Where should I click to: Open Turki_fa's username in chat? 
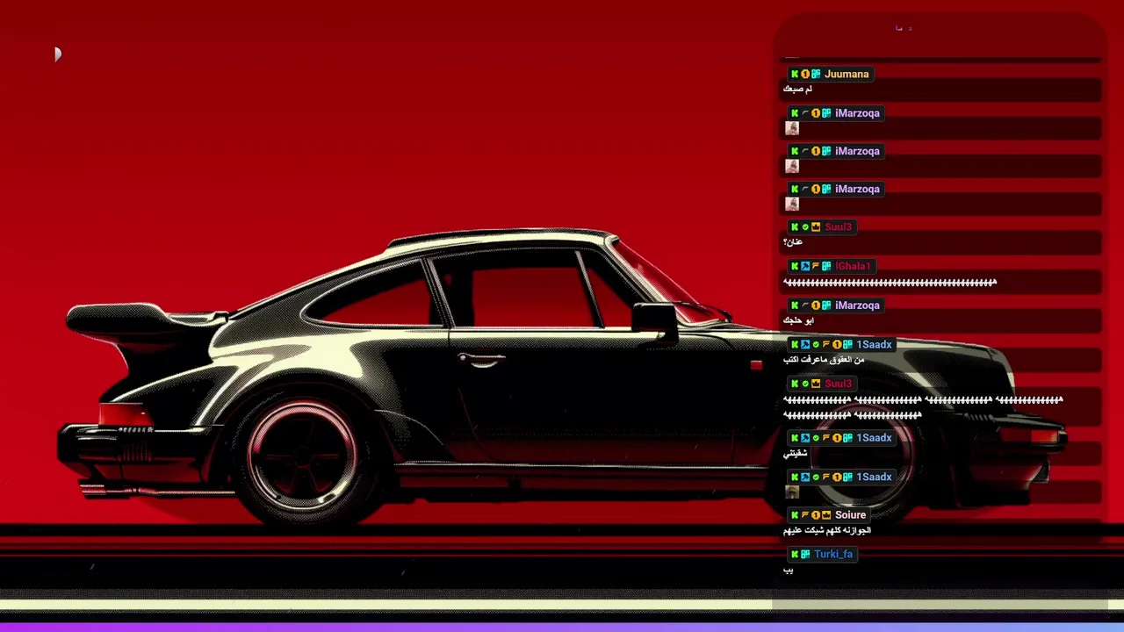(833, 555)
